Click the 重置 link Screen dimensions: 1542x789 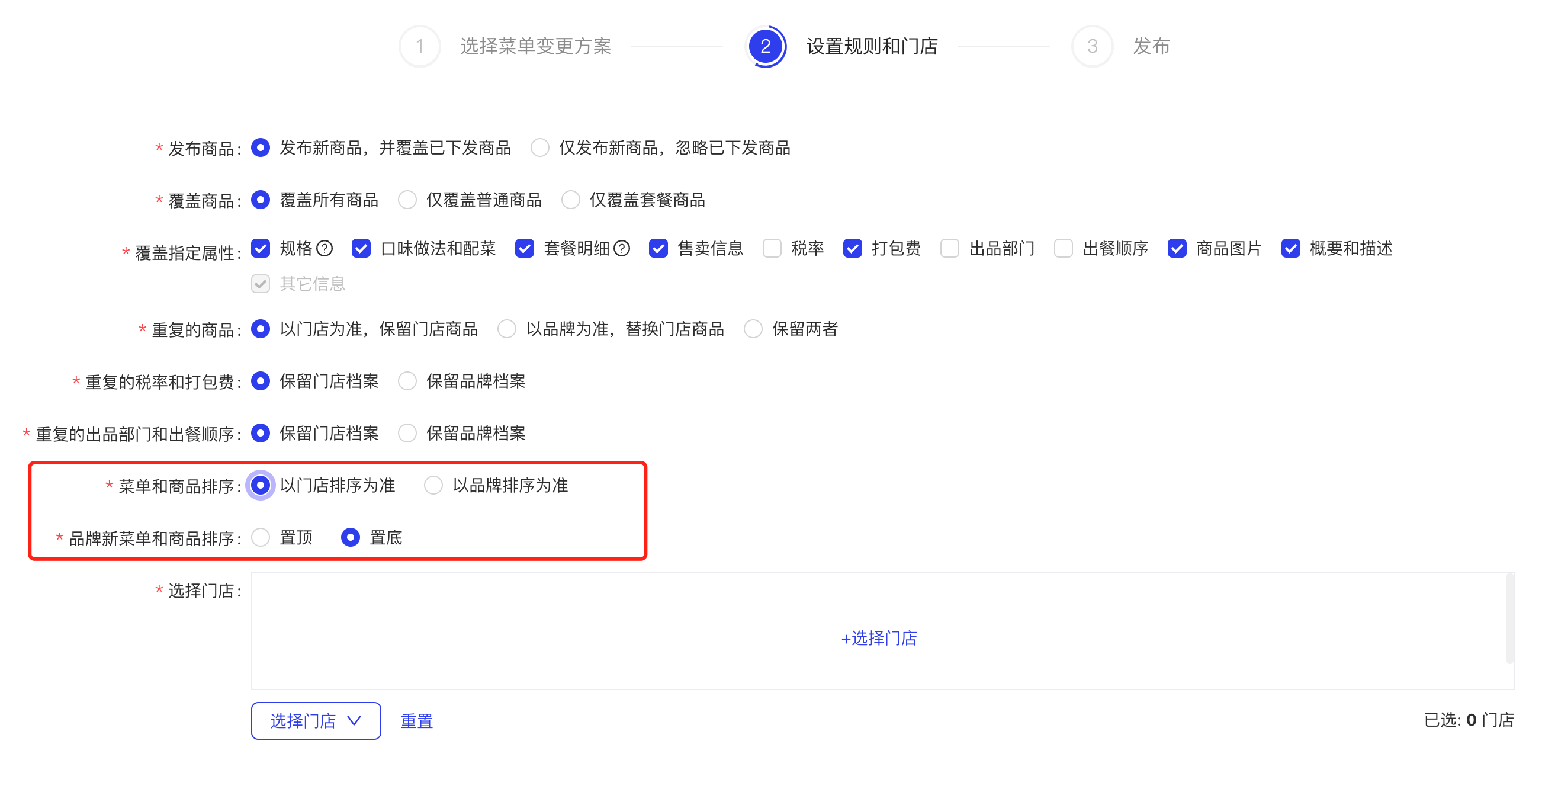[x=417, y=721]
